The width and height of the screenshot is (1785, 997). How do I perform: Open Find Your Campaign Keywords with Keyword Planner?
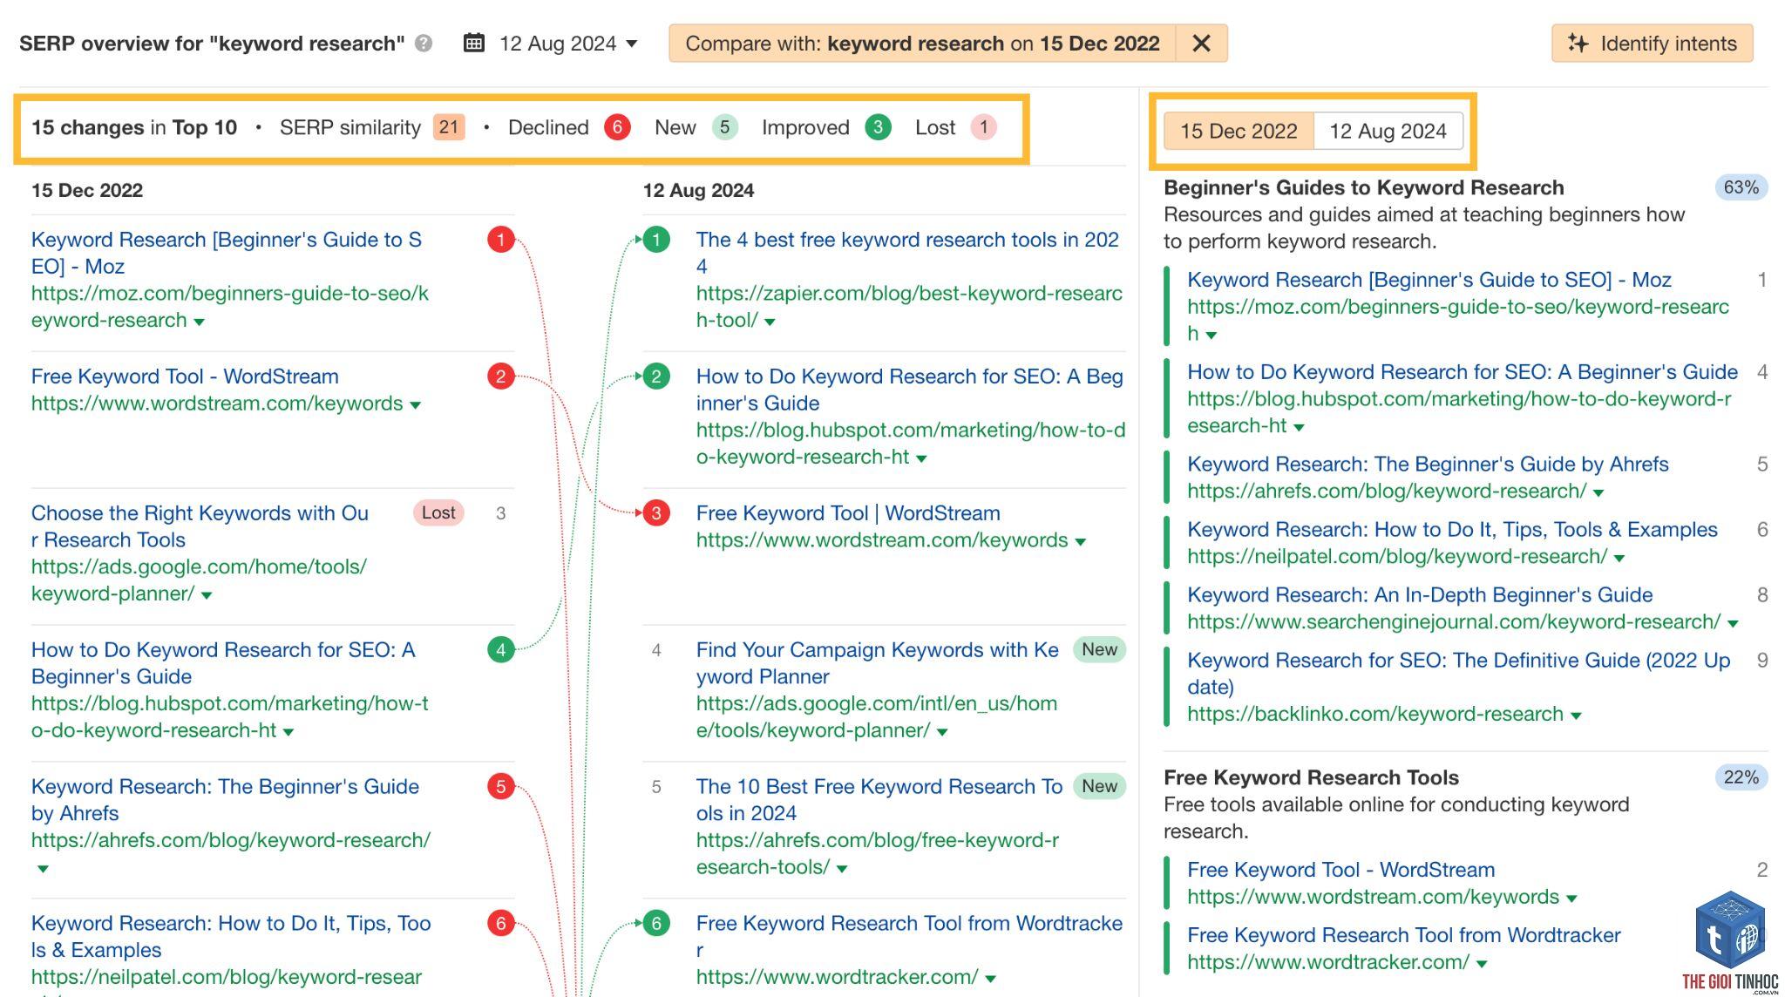point(878,663)
